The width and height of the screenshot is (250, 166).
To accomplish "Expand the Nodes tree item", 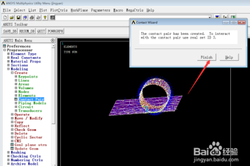I will pyautogui.click(x=16, y=92).
